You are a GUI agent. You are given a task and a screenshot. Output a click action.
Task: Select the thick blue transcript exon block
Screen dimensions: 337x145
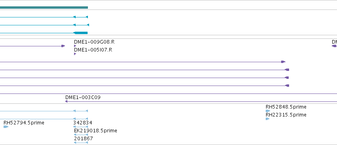[x=81, y=33]
